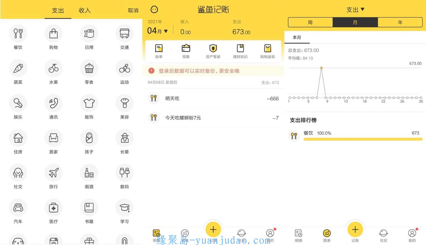Choose the 娱乐 entertainment category
The image size is (426, 245).
click(x=18, y=103)
